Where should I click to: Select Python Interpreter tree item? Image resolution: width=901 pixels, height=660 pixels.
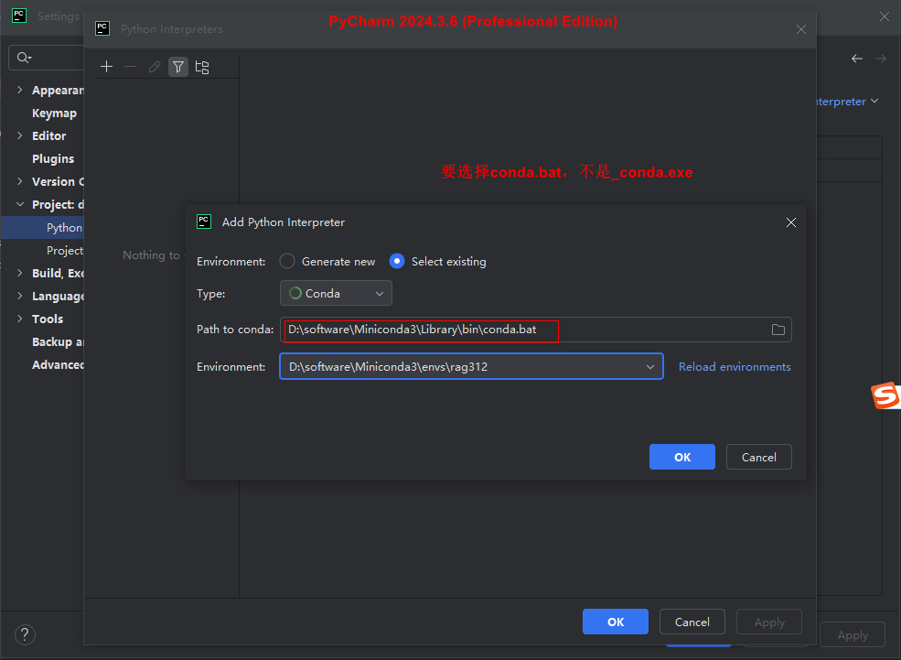42,228
